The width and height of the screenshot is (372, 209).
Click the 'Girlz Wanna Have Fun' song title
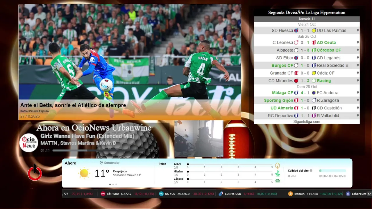(87, 136)
